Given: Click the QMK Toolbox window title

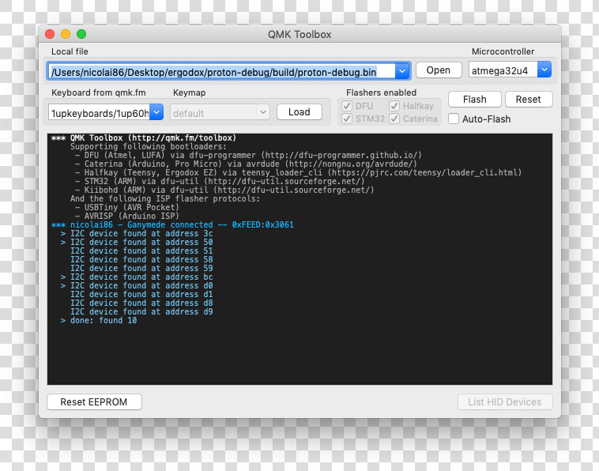Looking at the screenshot, I should click(299, 35).
